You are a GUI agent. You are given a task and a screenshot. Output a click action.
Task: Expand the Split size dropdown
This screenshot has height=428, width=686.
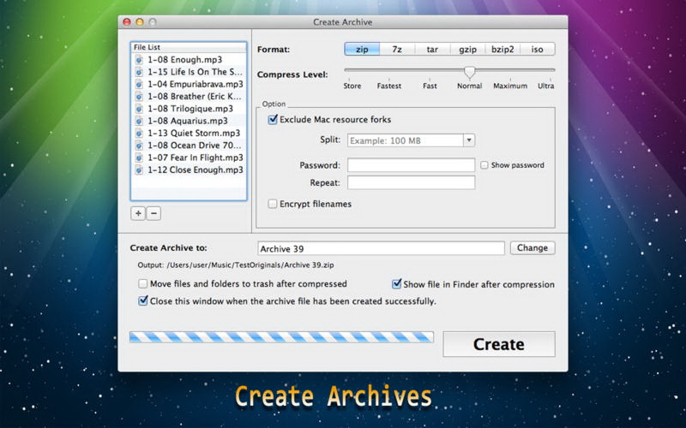[469, 140]
